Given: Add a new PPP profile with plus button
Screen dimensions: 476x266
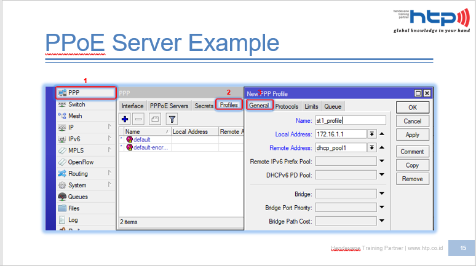Looking at the screenshot, I should coord(125,119).
